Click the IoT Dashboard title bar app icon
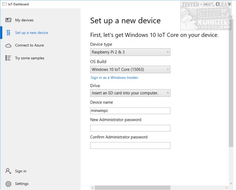 click(x=4, y=4)
